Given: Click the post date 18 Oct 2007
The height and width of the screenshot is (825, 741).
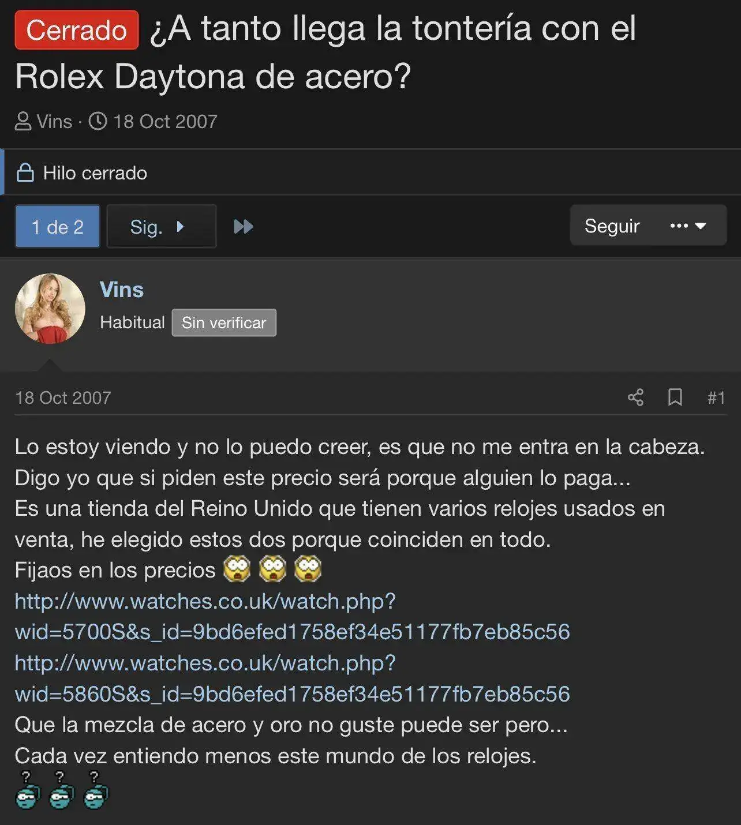Looking at the screenshot, I should (63, 397).
